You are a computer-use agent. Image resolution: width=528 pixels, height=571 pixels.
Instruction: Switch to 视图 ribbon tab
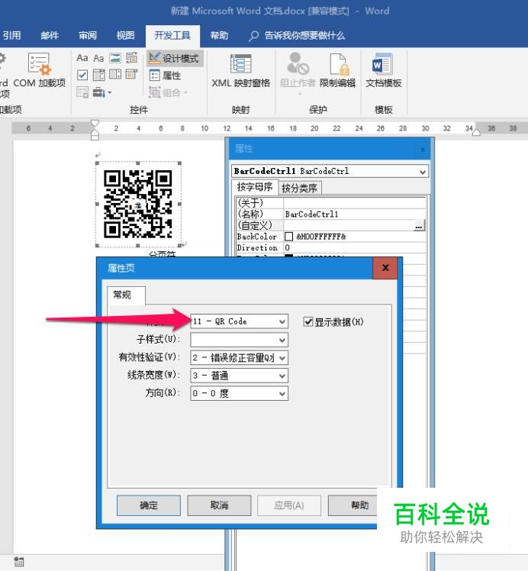click(126, 36)
